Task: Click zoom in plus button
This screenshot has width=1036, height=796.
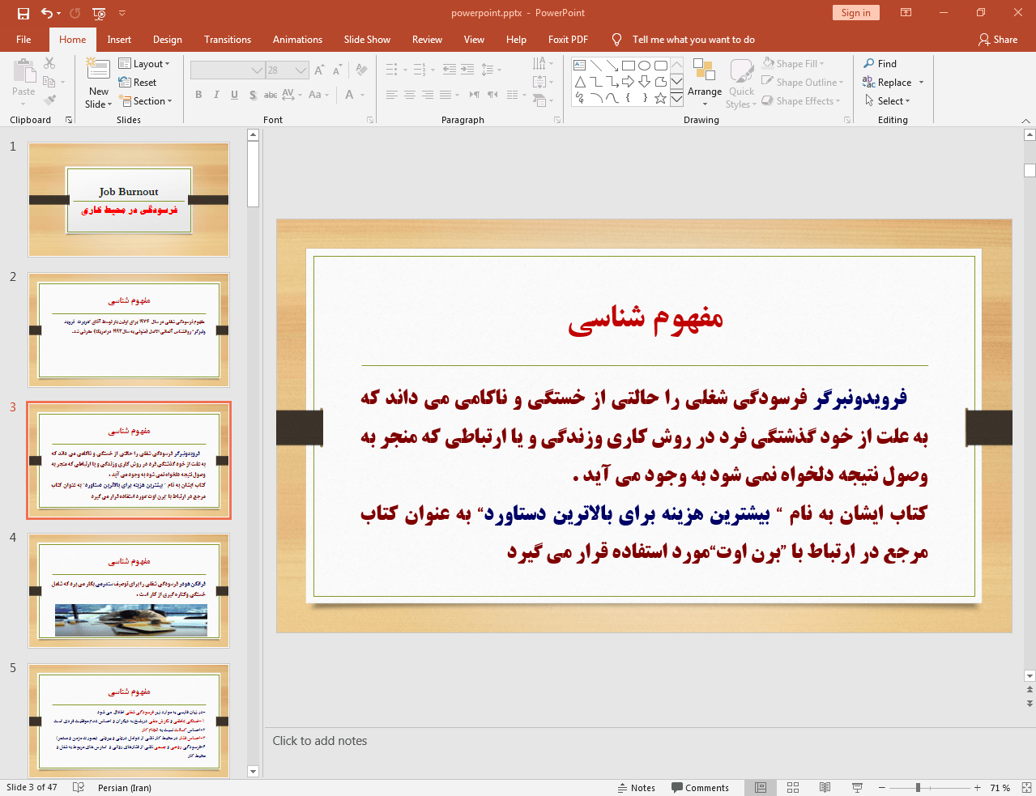Action: 978,788
